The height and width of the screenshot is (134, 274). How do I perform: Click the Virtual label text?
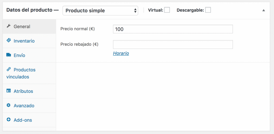coord(155,10)
